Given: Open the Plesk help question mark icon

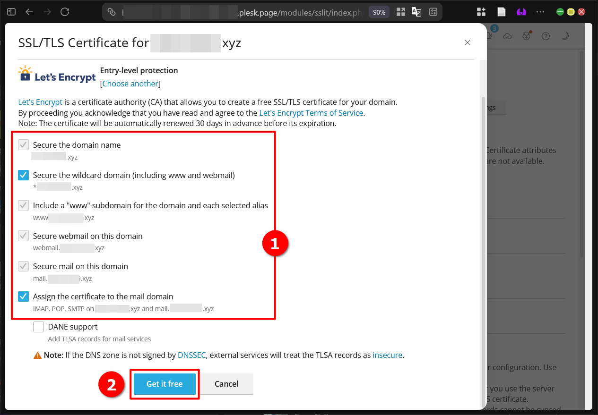Looking at the screenshot, I should click(x=546, y=36).
